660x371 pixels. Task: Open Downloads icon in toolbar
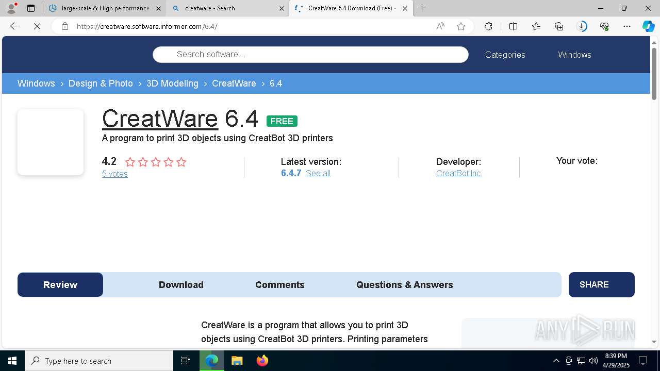tap(582, 26)
